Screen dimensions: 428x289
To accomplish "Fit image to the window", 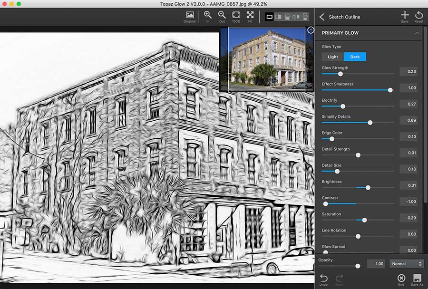I will click(250, 17).
